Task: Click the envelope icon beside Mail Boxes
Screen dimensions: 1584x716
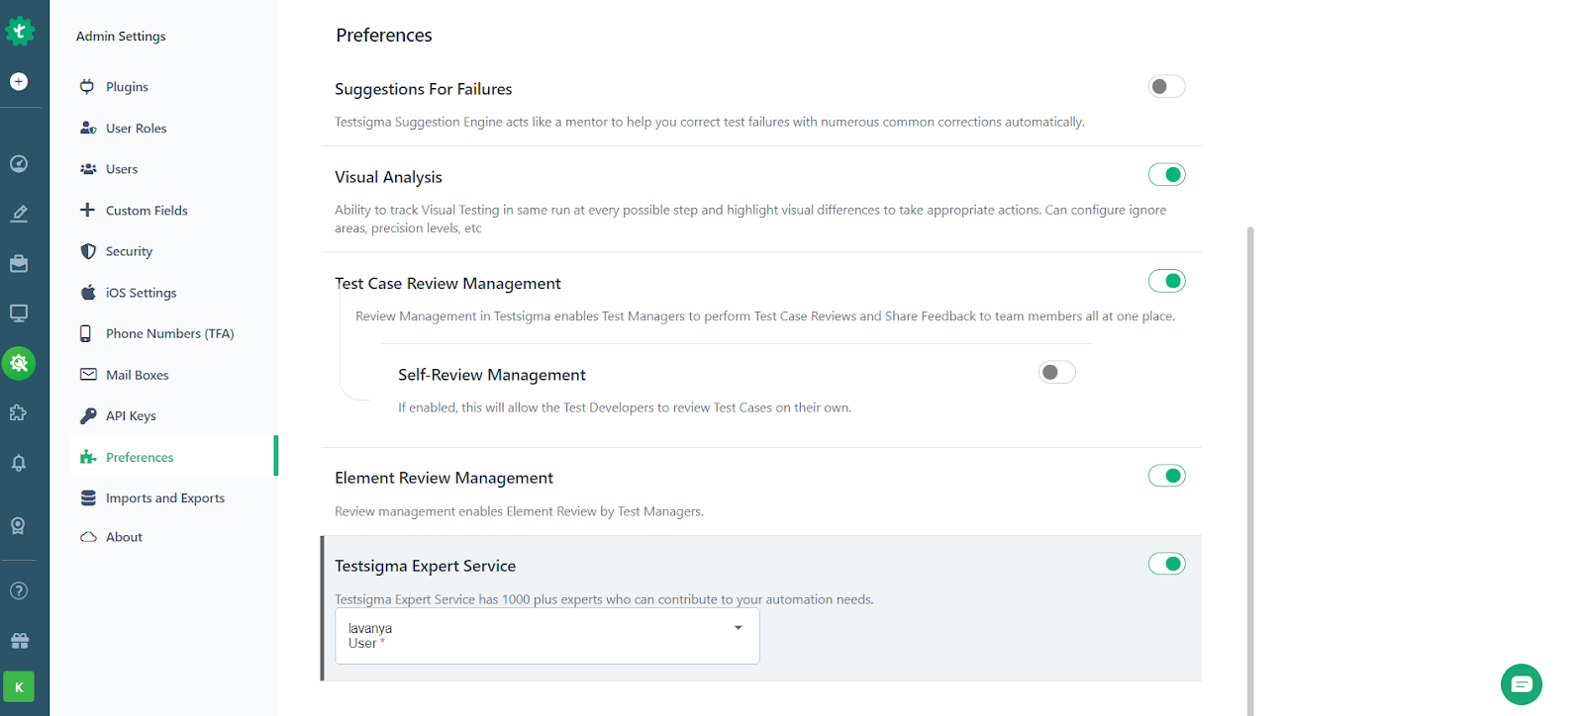Action: point(88,375)
